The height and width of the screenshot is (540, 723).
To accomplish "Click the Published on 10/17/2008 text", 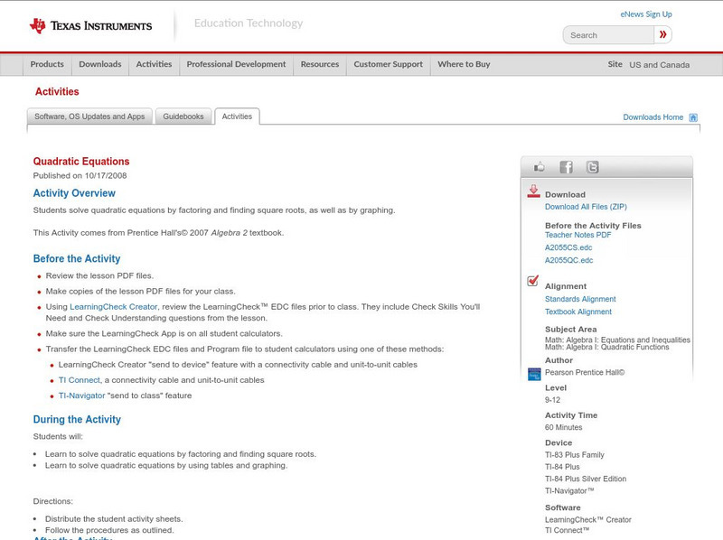I will coord(80,175).
